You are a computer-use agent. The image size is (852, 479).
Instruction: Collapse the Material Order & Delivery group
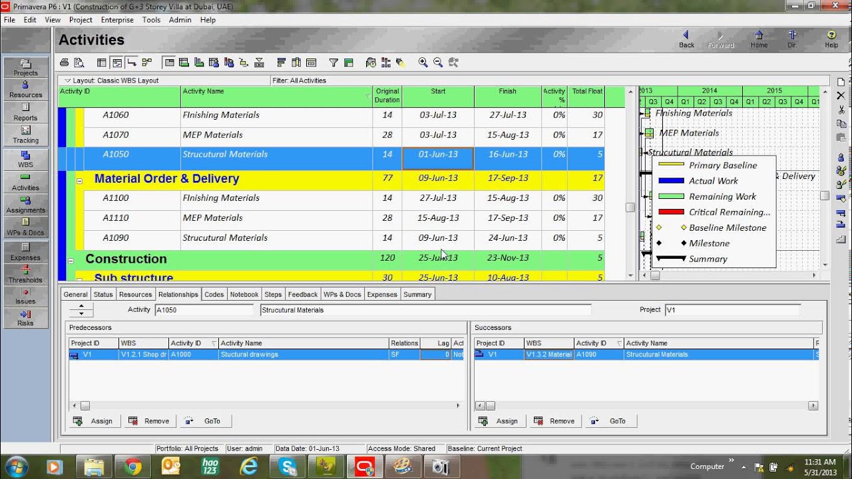click(x=79, y=180)
